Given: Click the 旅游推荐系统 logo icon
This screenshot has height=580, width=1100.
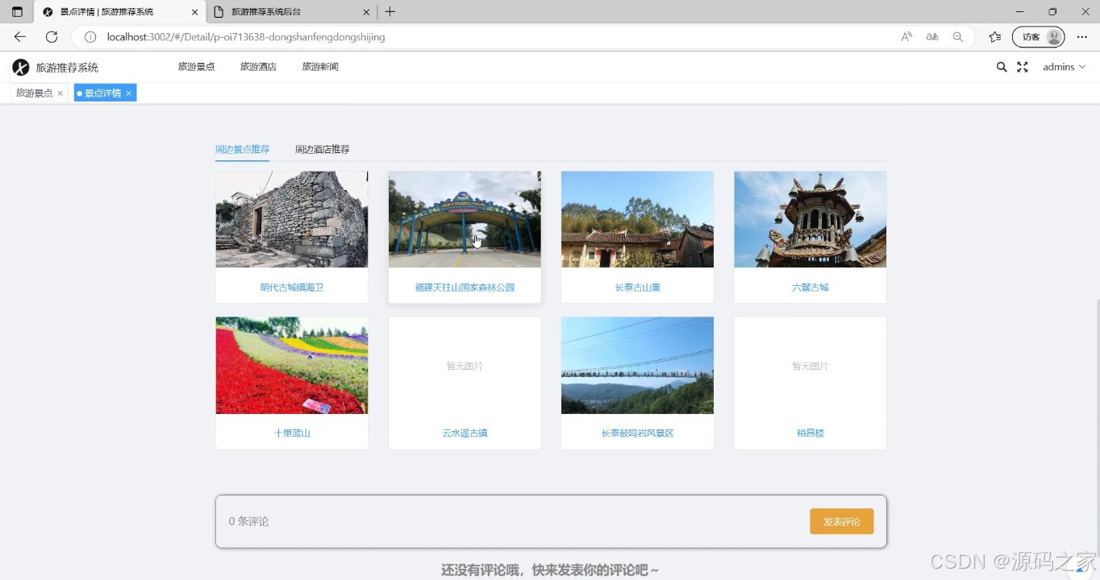Looking at the screenshot, I should point(19,67).
